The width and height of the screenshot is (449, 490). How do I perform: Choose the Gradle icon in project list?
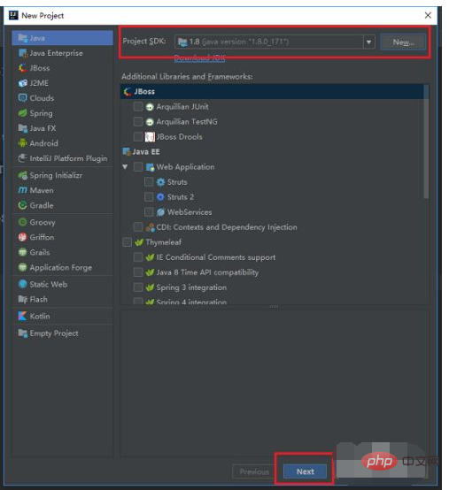pos(22,205)
